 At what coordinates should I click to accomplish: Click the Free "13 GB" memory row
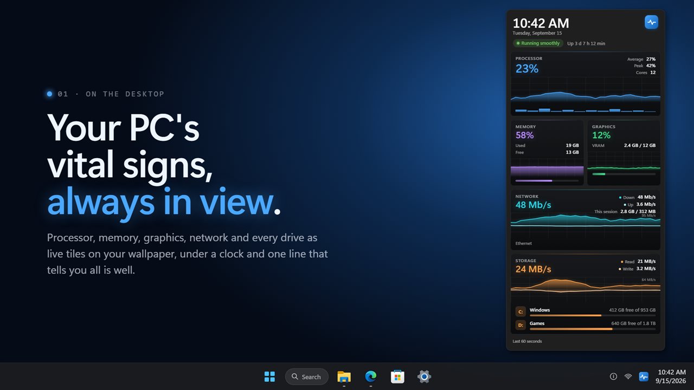point(547,153)
